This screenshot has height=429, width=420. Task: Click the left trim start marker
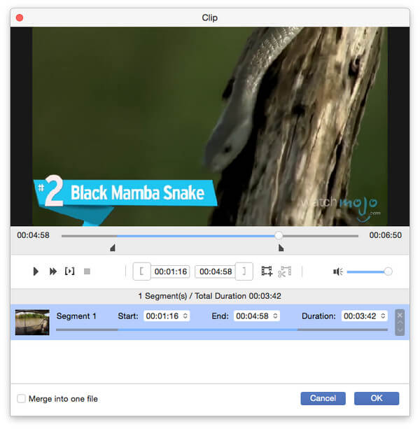[113, 248]
